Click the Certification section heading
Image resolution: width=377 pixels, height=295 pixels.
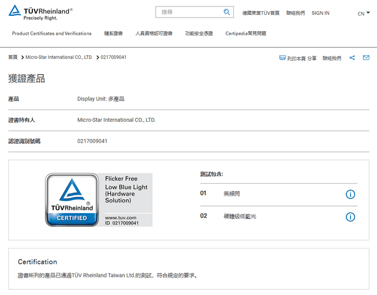coord(38,262)
